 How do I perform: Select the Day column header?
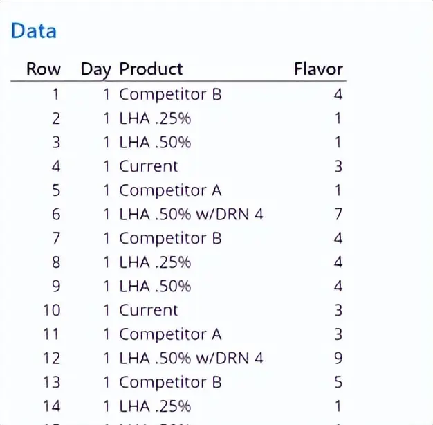coord(95,69)
